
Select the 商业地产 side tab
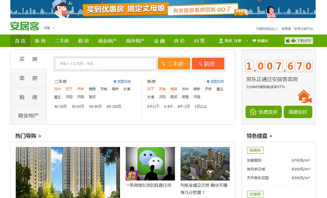click(28, 115)
